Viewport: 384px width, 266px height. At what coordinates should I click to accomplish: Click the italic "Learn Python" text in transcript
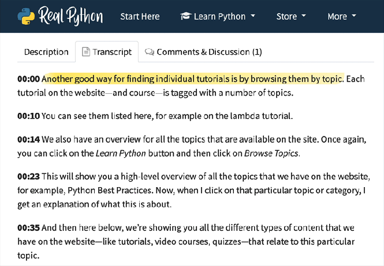click(121, 153)
